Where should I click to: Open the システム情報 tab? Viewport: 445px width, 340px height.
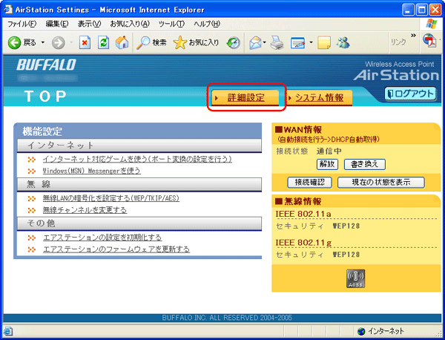[319, 98]
